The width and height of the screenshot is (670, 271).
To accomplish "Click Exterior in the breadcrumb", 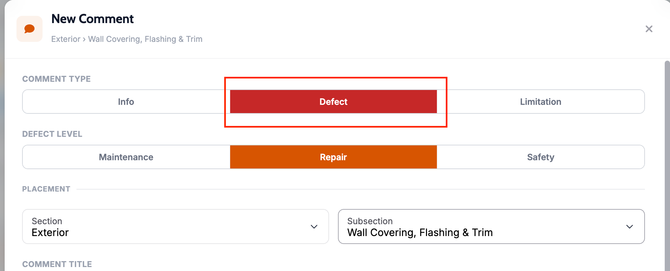I will pyautogui.click(x=66, y=39).
